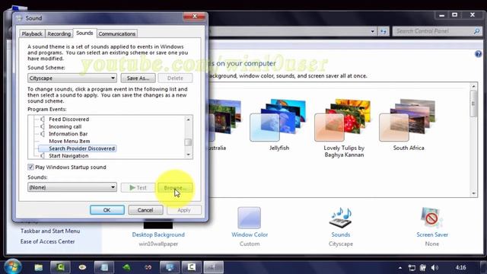Click the network tray icon
The height and width of the screenshot is (274, 487).
click(412, 267)
